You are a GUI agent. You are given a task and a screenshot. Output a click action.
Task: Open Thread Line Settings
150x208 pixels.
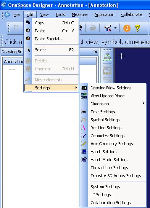pos(113,168)
